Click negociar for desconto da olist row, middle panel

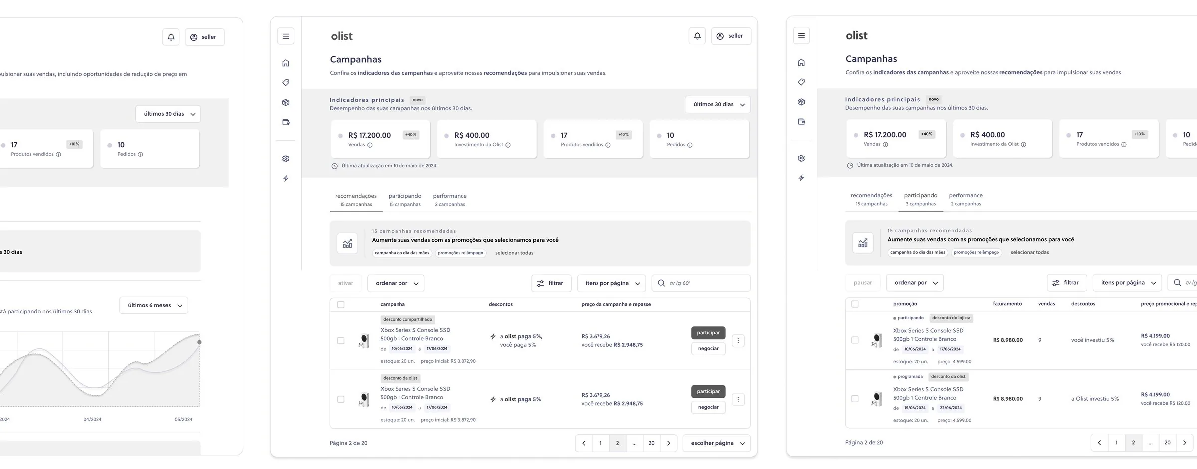coord(708,408)
